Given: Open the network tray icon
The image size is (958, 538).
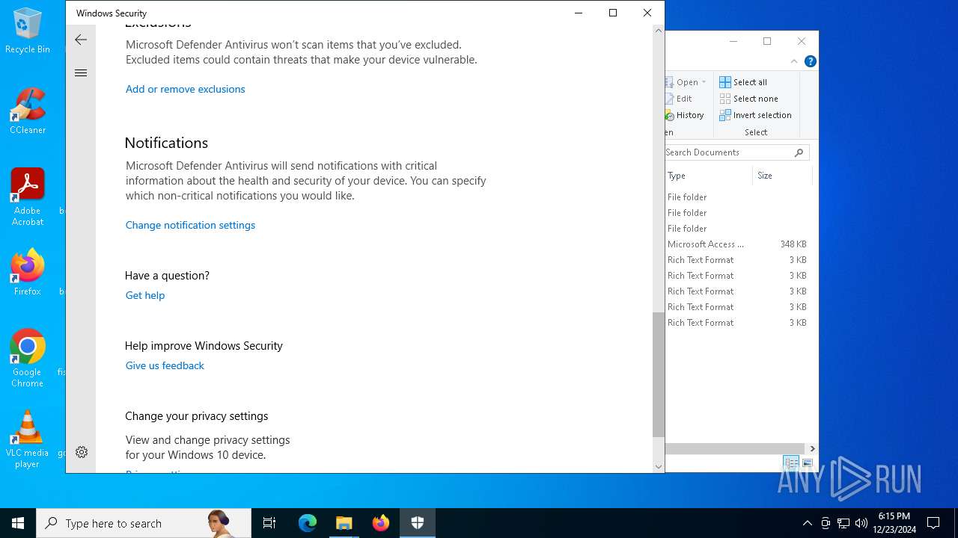Looking at the screenshot, I should coord(843,523).
